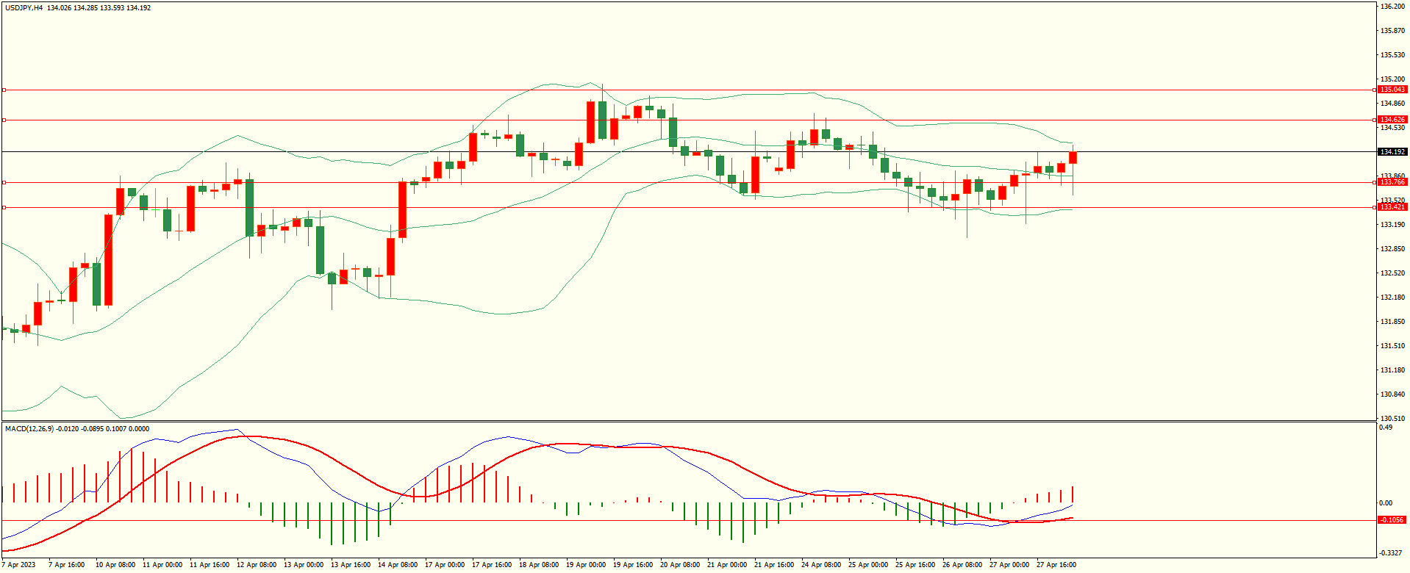Click the 134.530 price axis label
1410x573 pixels.
(x=1392, y=128)
